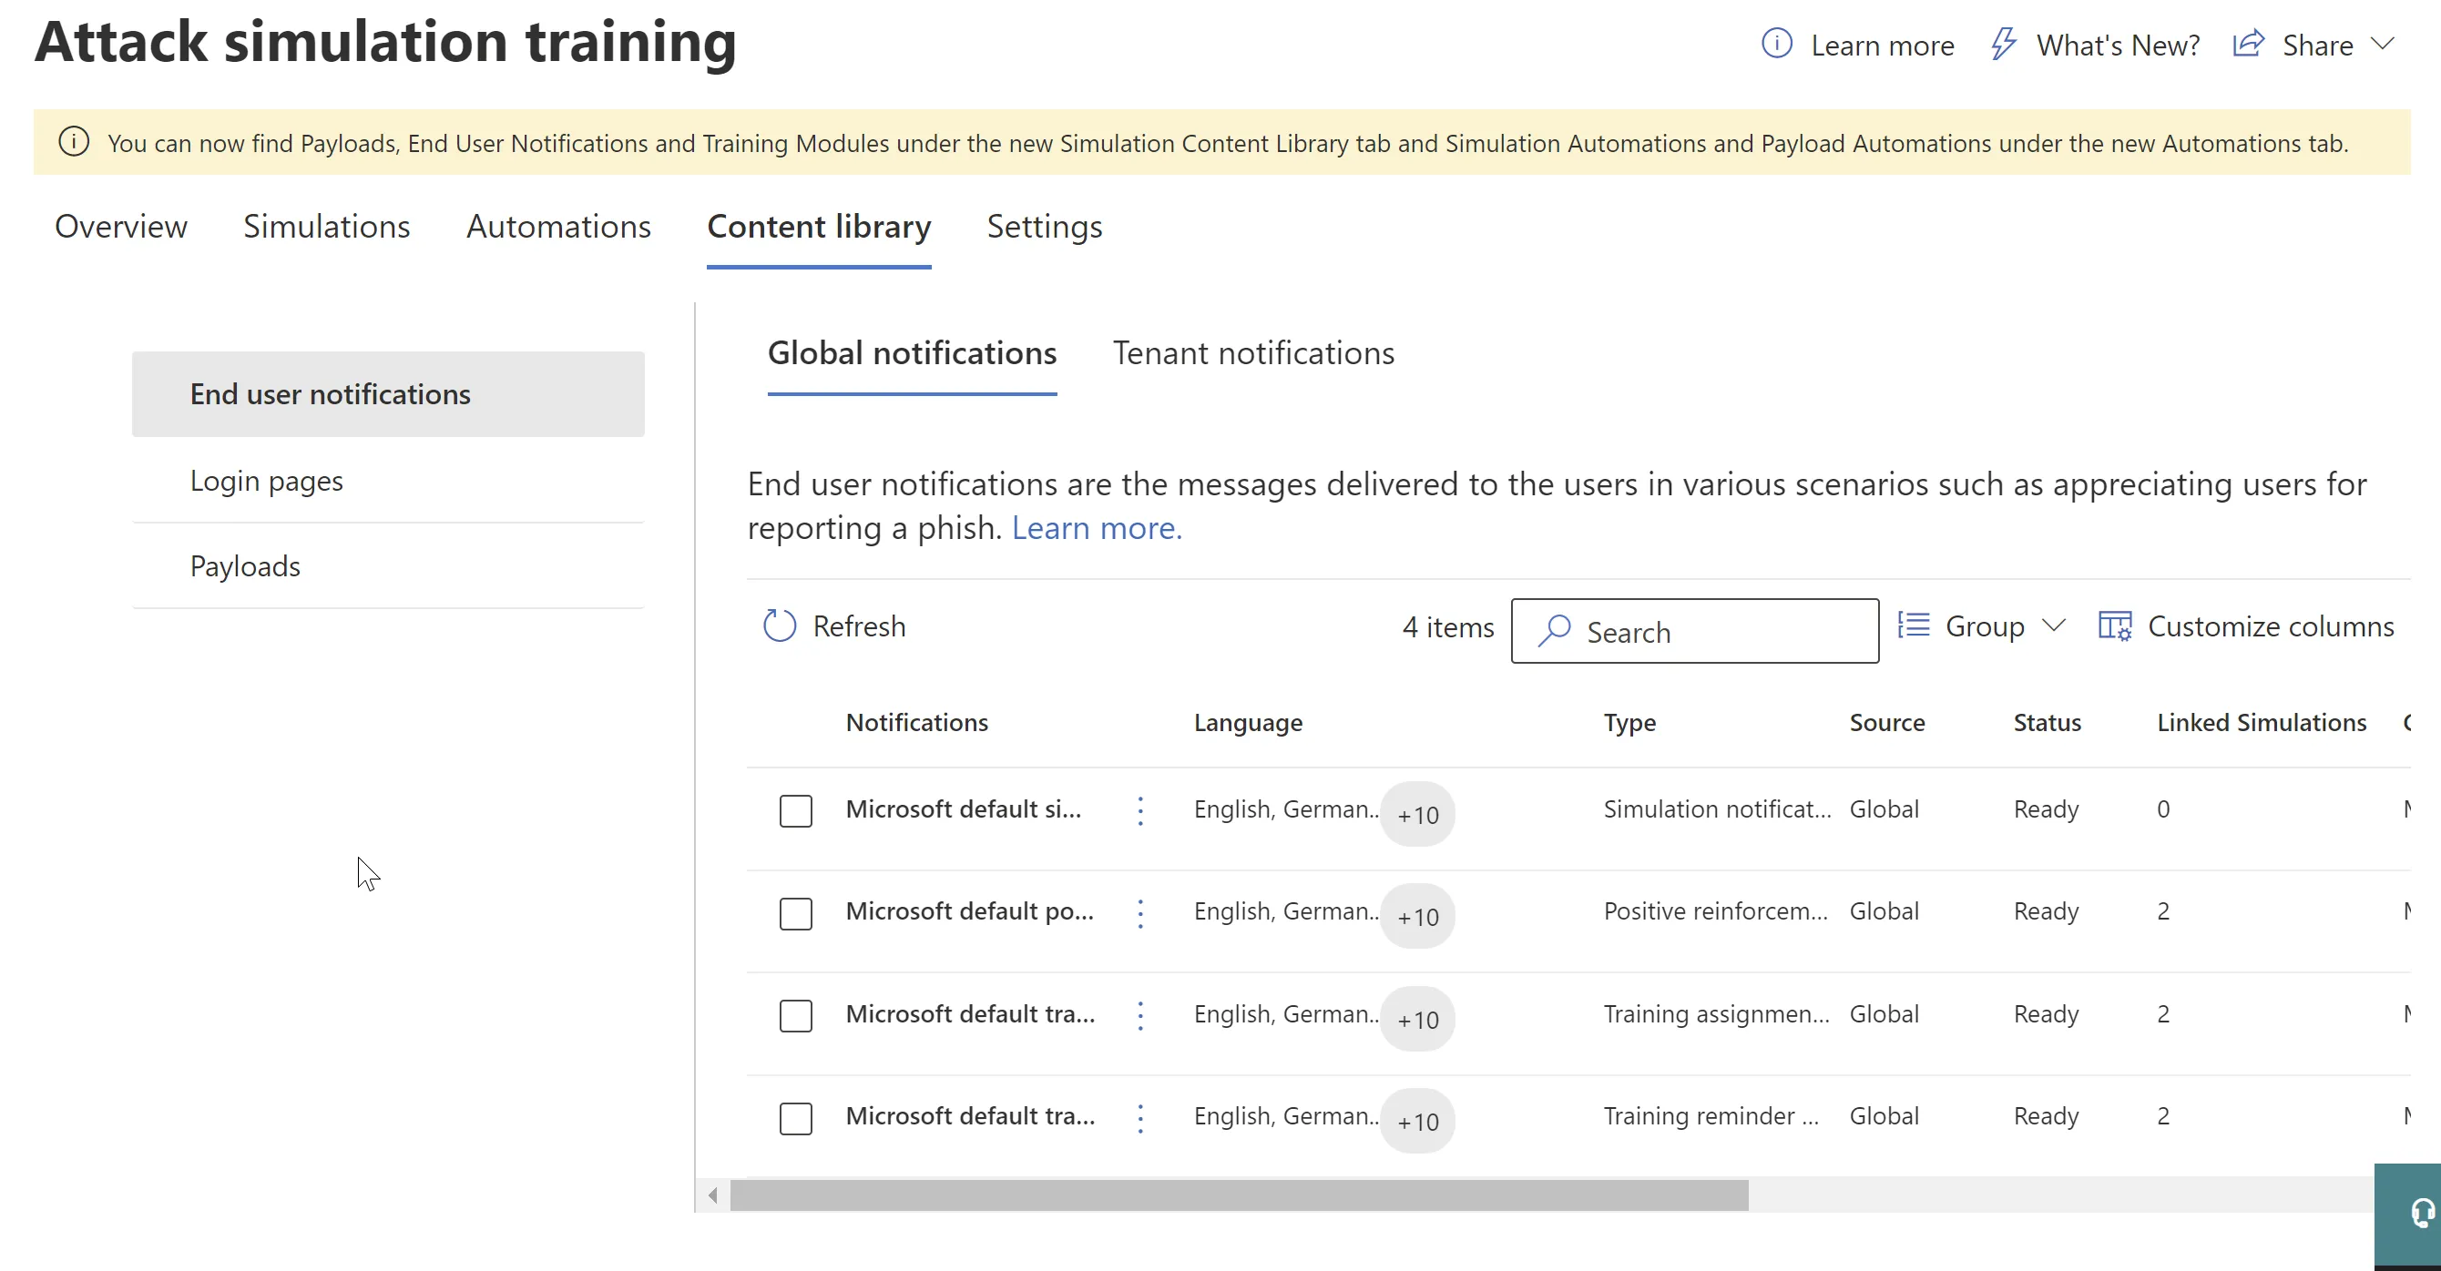Sort by the Status column header
The height and width of the screenshot is (1271, 2441).
[x=2048, y=723]
